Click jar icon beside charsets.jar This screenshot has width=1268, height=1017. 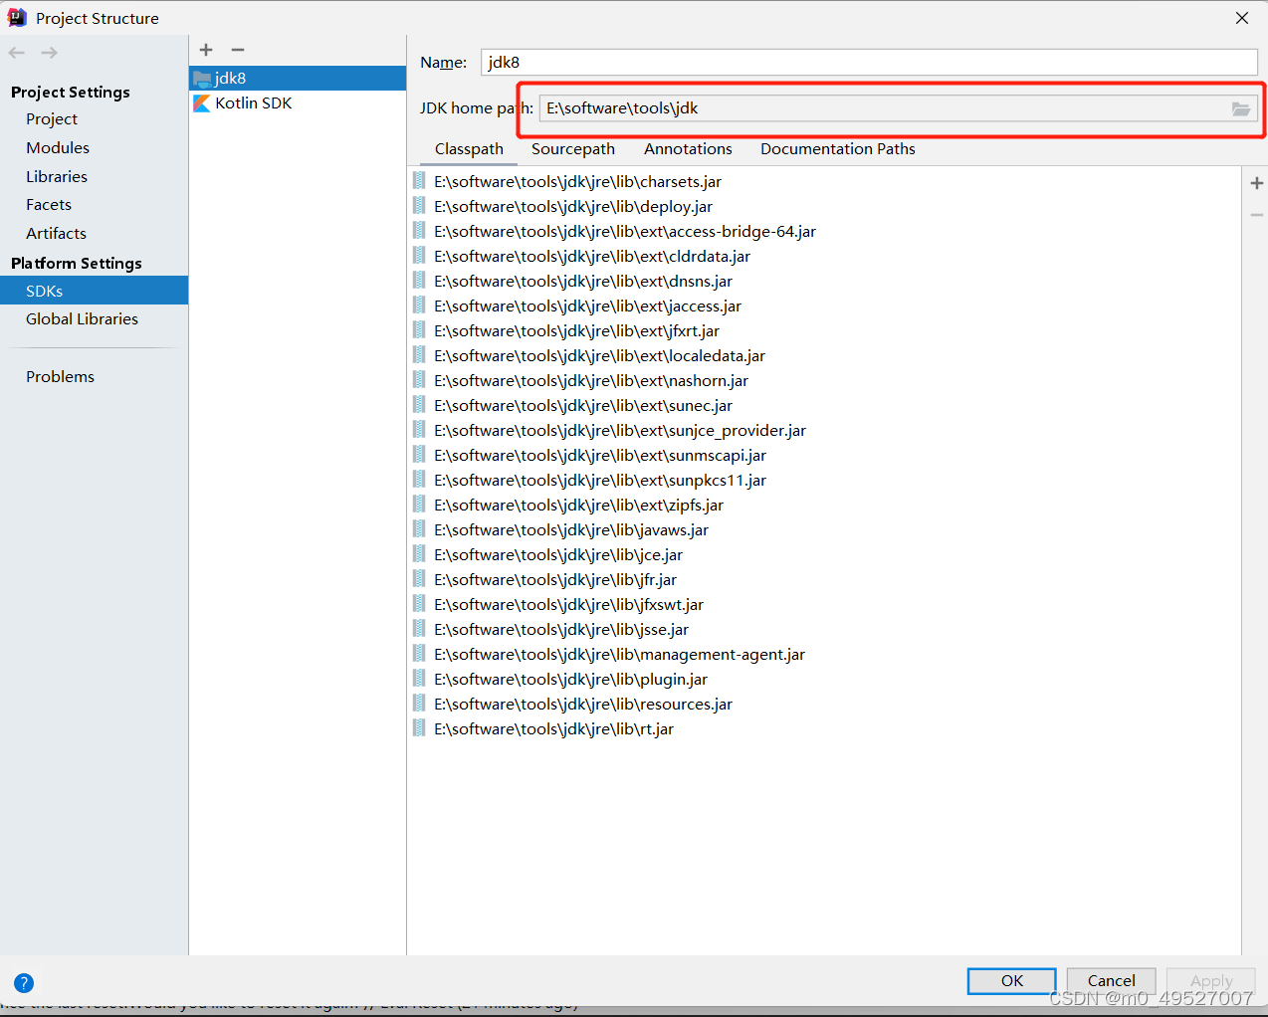pos(420,181)
